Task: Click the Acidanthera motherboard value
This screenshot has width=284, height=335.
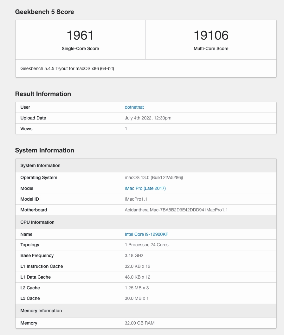Action: pyautogui.click(x=176, y=210)
